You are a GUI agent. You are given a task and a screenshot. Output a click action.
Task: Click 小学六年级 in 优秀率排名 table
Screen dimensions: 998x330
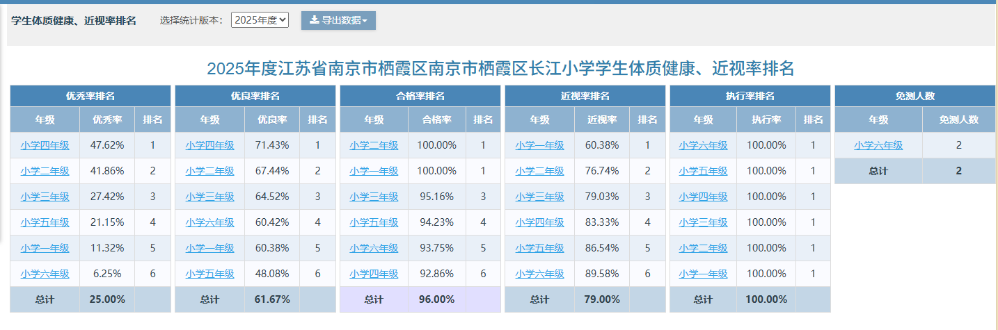click(x=45, y=274)
